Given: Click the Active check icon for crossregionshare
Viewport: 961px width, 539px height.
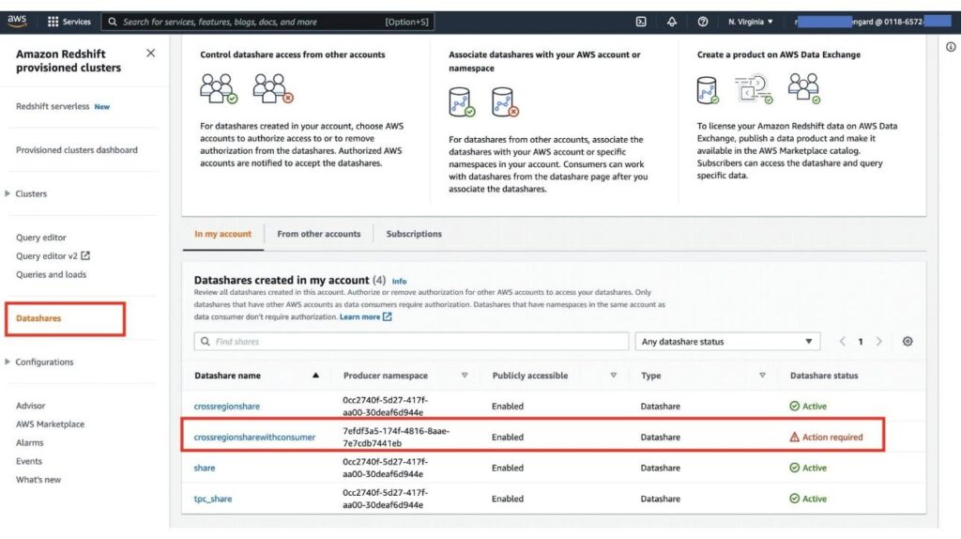Looking at the screenshot, I should tap(794, 406).
